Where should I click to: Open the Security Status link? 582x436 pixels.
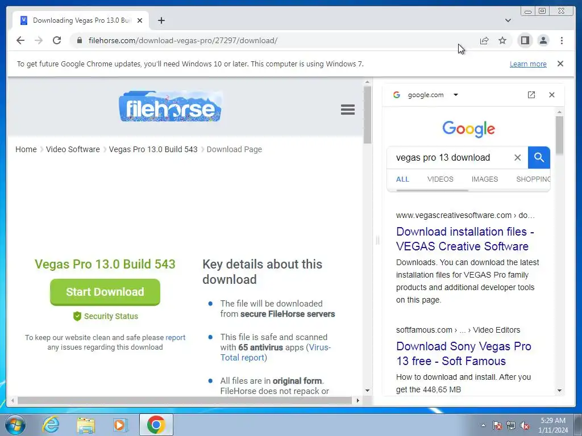click(x=106, y=316)
